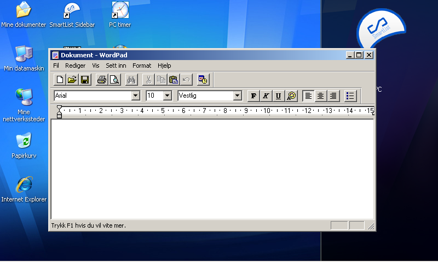Click the Cut scissors icon
This screenshot has height=262, width=438.
click(x=148, y=80)
